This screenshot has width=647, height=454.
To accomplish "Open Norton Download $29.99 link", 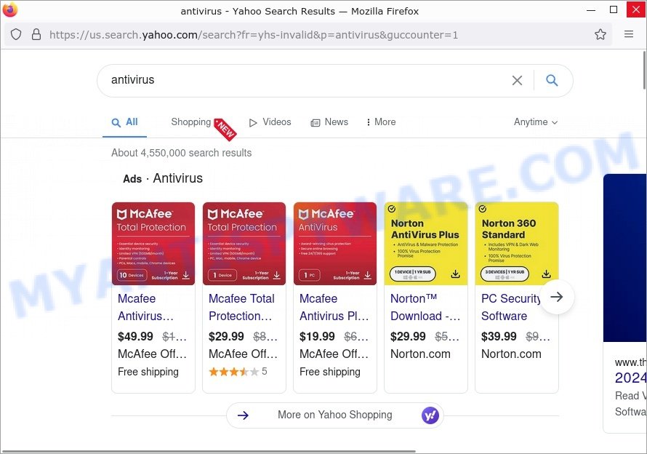I will tap(425, 307).
